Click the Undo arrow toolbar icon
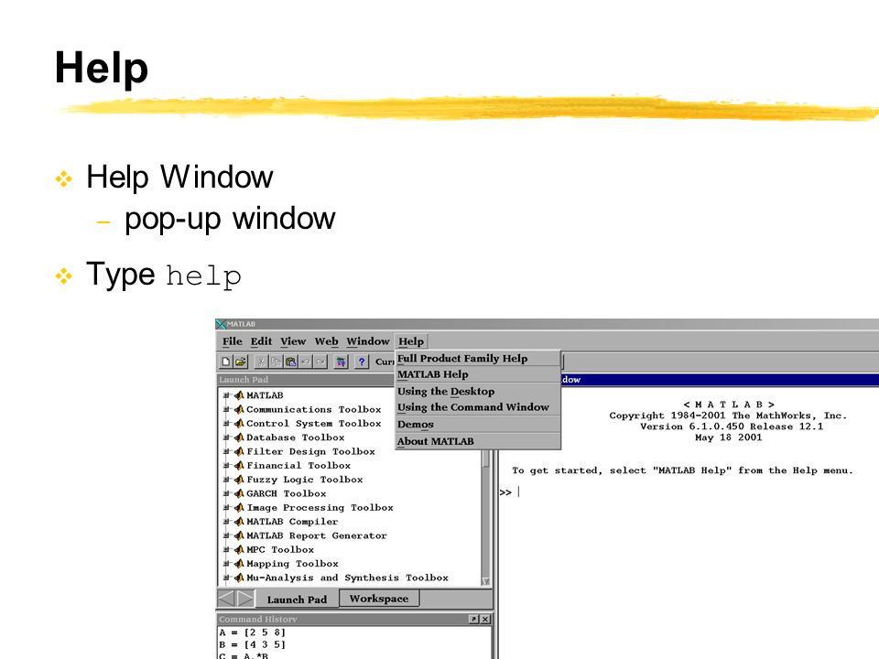Image resolution: width=879 pixels, height=659 pixels. [x=306, y=362]
